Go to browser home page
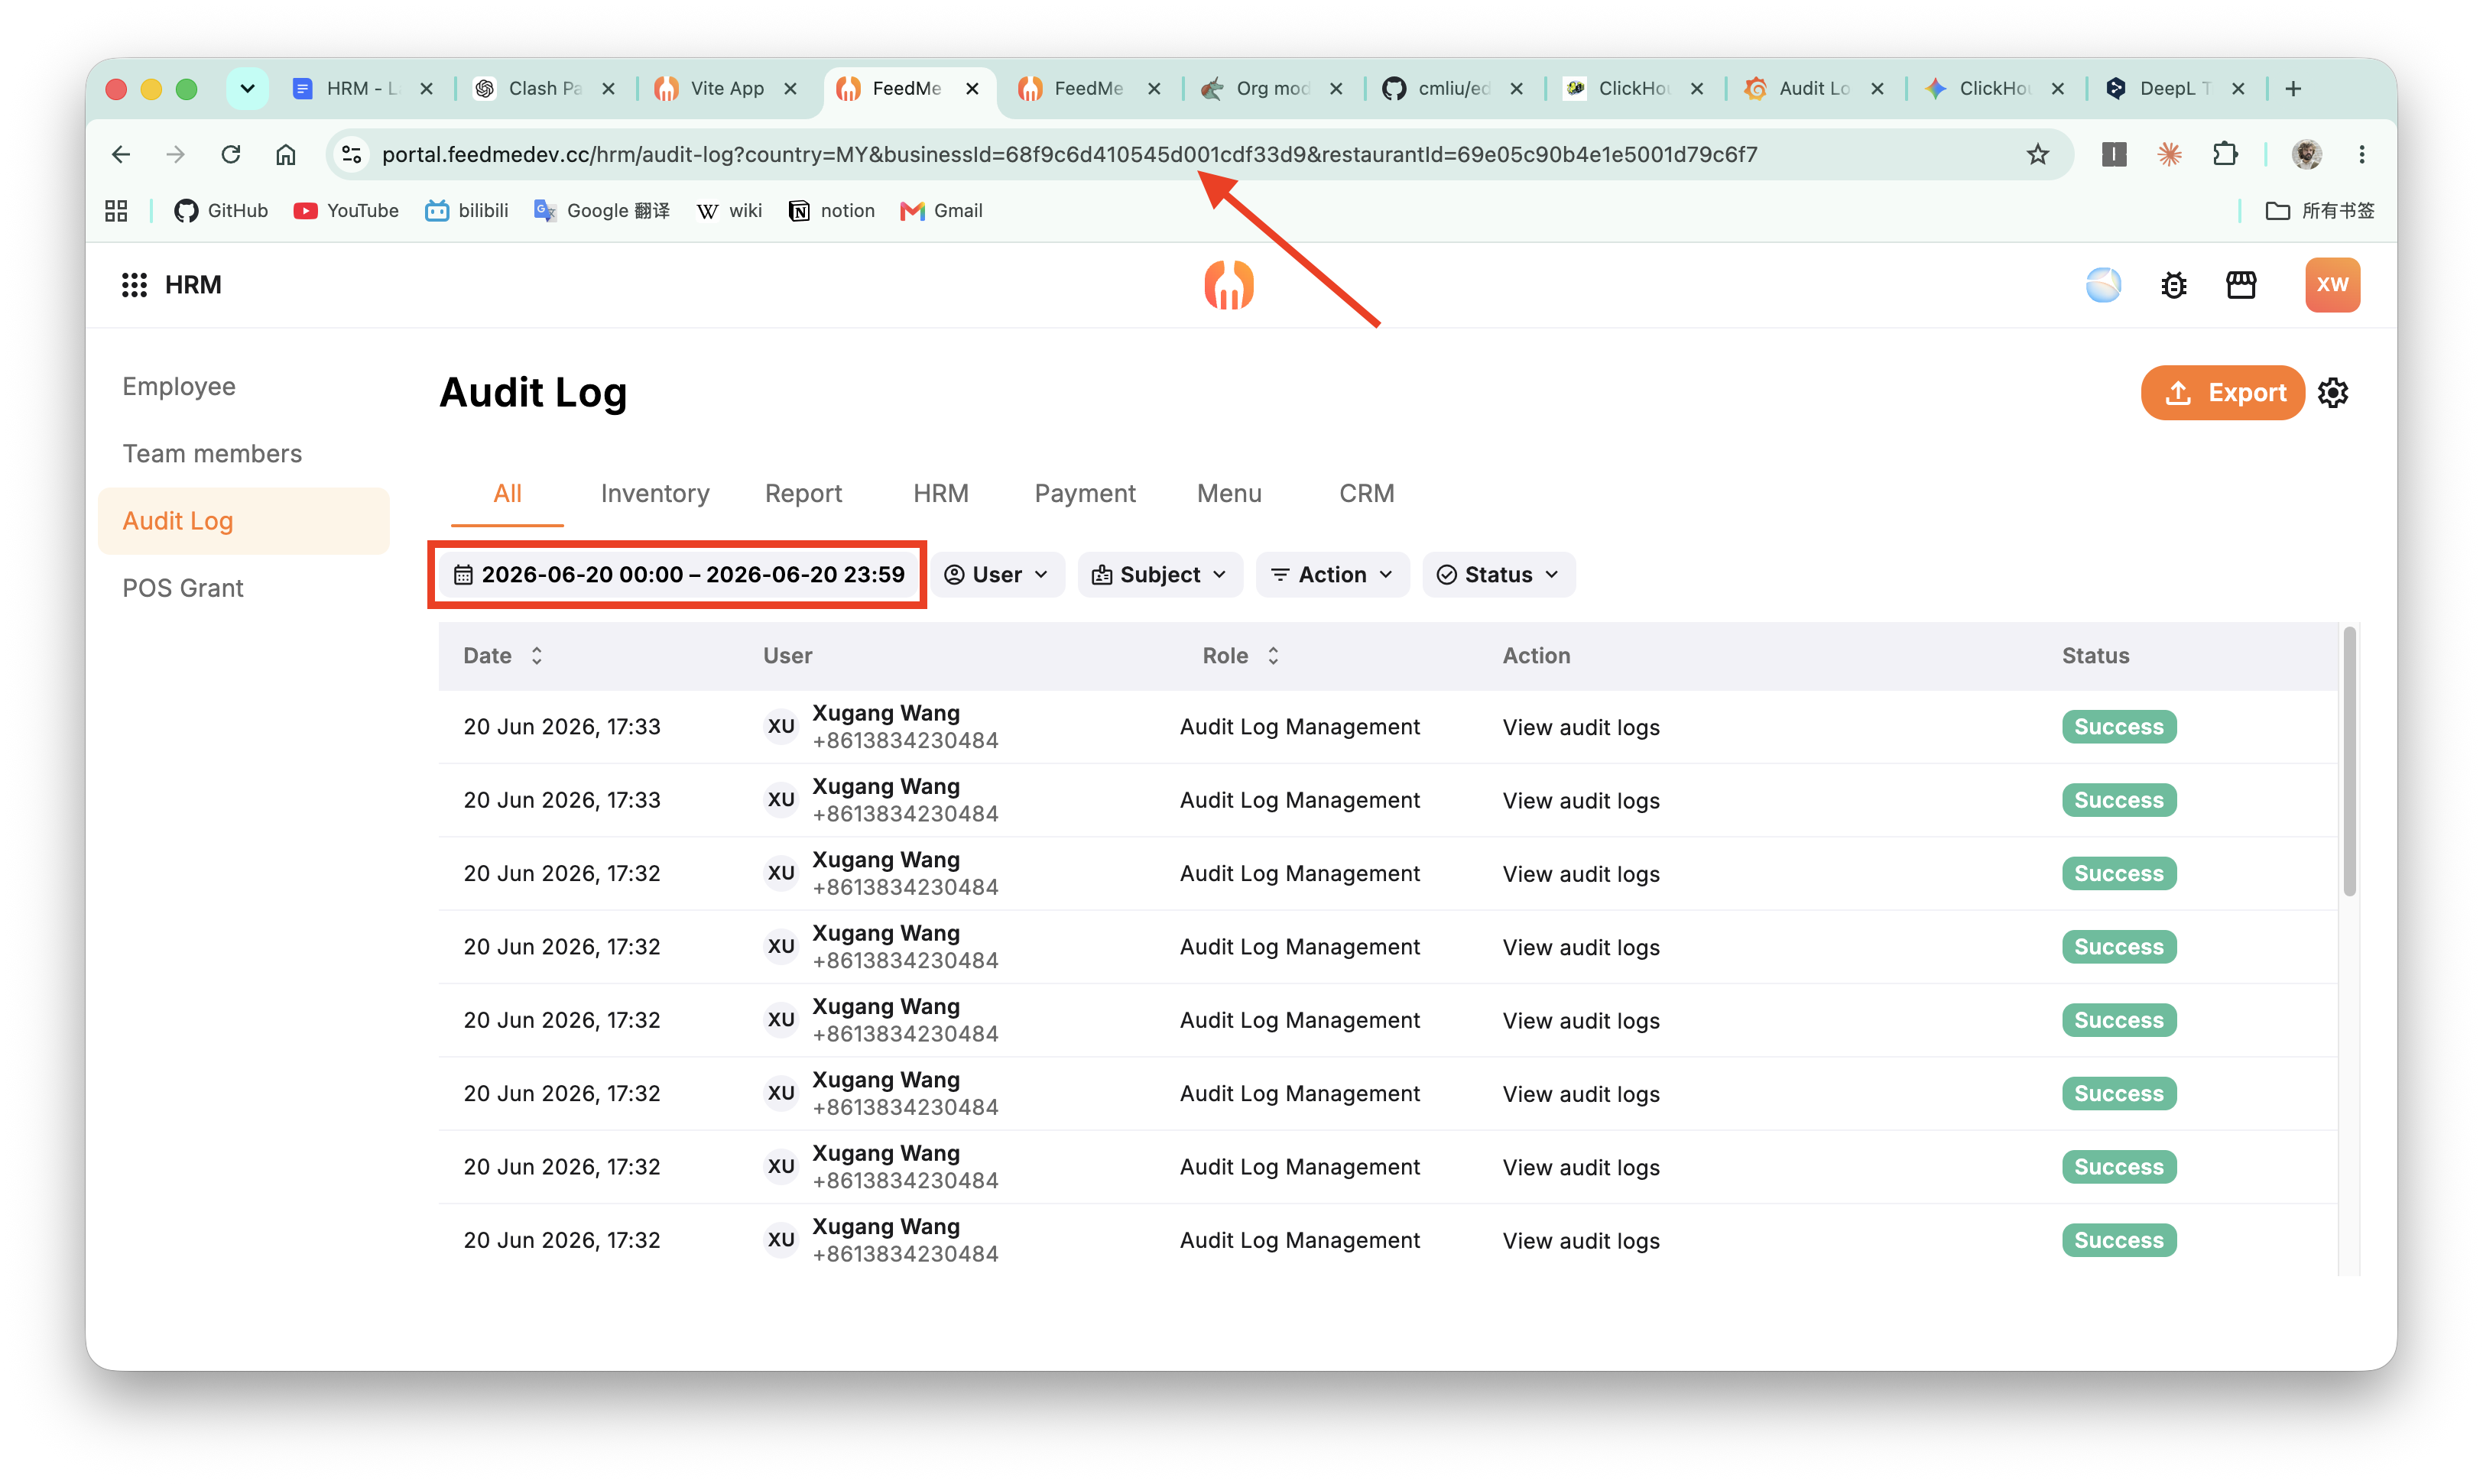The image size is (2483, 1484). pos(286,154)
